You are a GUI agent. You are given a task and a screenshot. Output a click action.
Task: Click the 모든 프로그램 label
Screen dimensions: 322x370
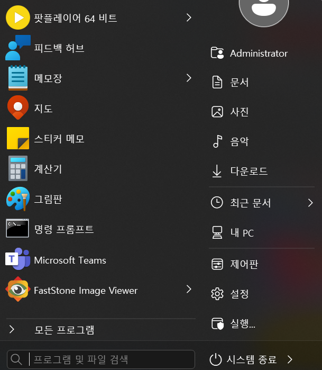pos(65,330)
